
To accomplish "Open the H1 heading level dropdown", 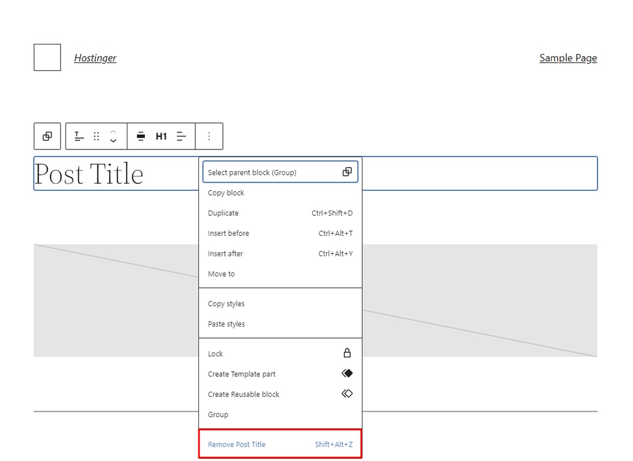I will tap(161, 136).
